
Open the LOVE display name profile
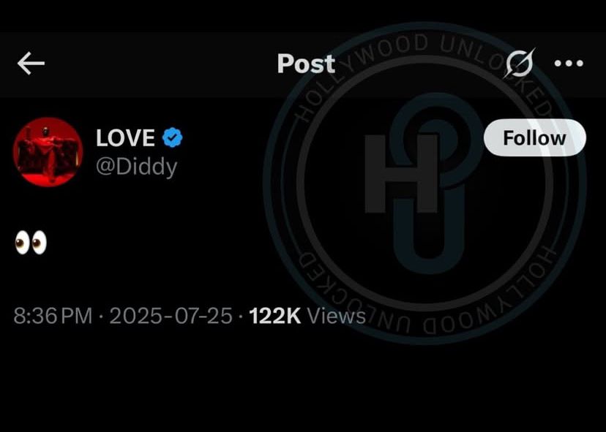(x=125, y=138)
